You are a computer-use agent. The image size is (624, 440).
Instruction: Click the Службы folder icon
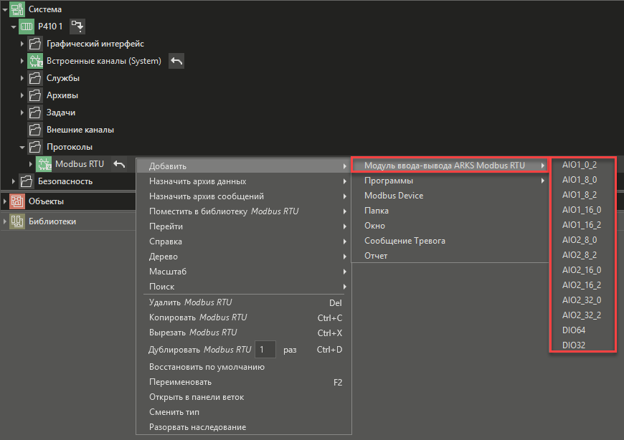coord(35,78)
